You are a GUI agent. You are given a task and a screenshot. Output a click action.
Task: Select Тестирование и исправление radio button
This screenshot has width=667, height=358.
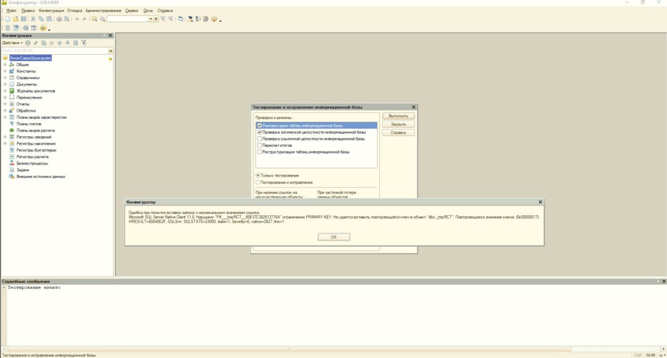pos(257,183)
